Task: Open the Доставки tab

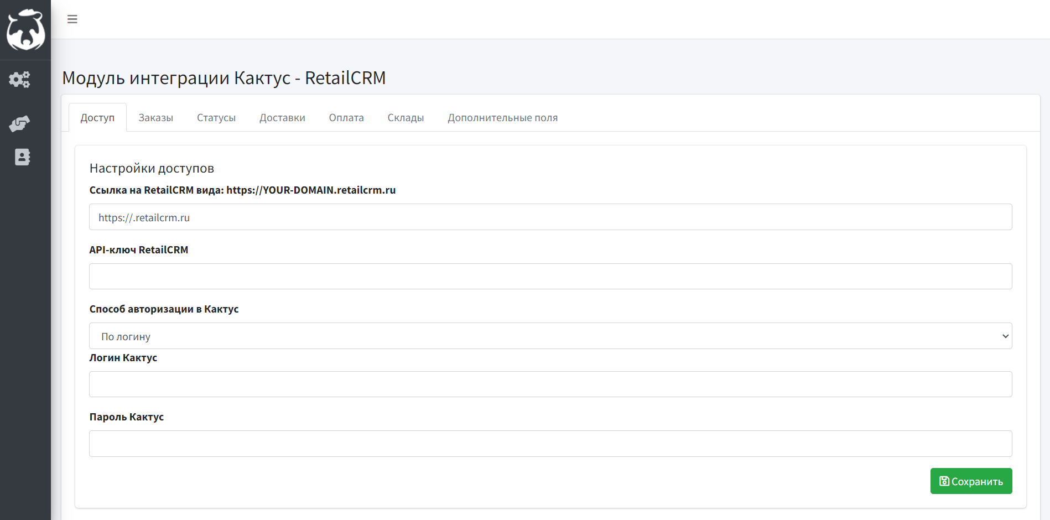Action: tap(282, 117)
